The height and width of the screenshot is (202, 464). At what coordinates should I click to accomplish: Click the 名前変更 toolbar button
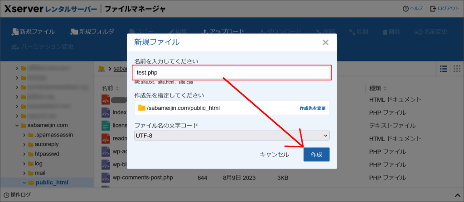[x=431, y=32]
